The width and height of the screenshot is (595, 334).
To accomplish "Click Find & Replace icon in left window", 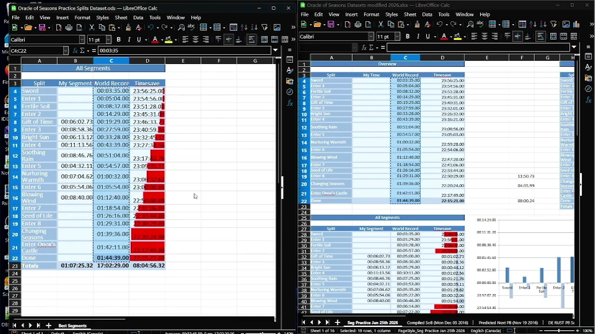I will click(x=181, y=28).
